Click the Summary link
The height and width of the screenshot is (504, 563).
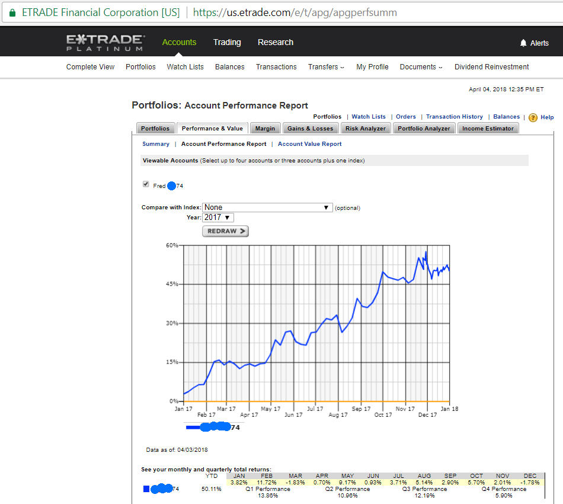click(x=156, y=143)
